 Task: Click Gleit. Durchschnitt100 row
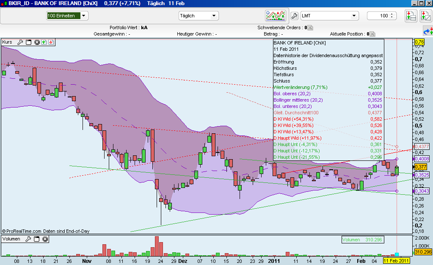pyautogui.click(x=328, y=113)
